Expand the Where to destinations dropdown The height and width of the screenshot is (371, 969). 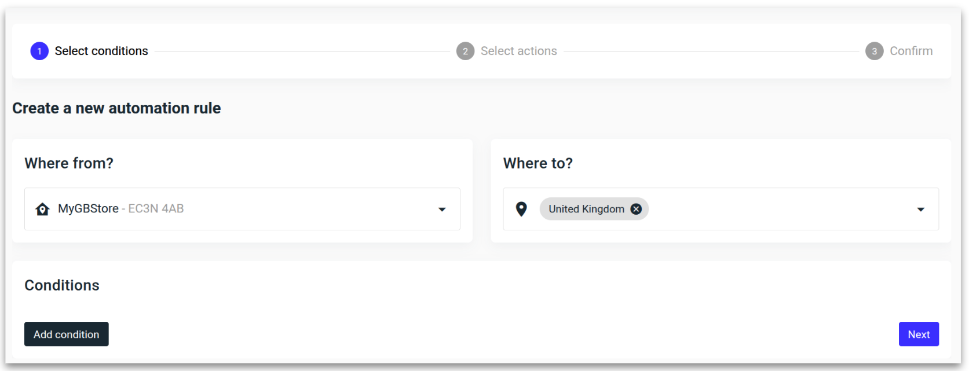tap(921, 209)
